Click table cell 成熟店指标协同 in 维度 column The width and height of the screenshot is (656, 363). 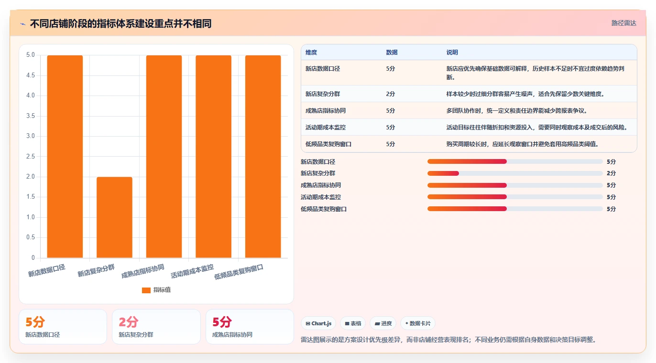point(326,111)
